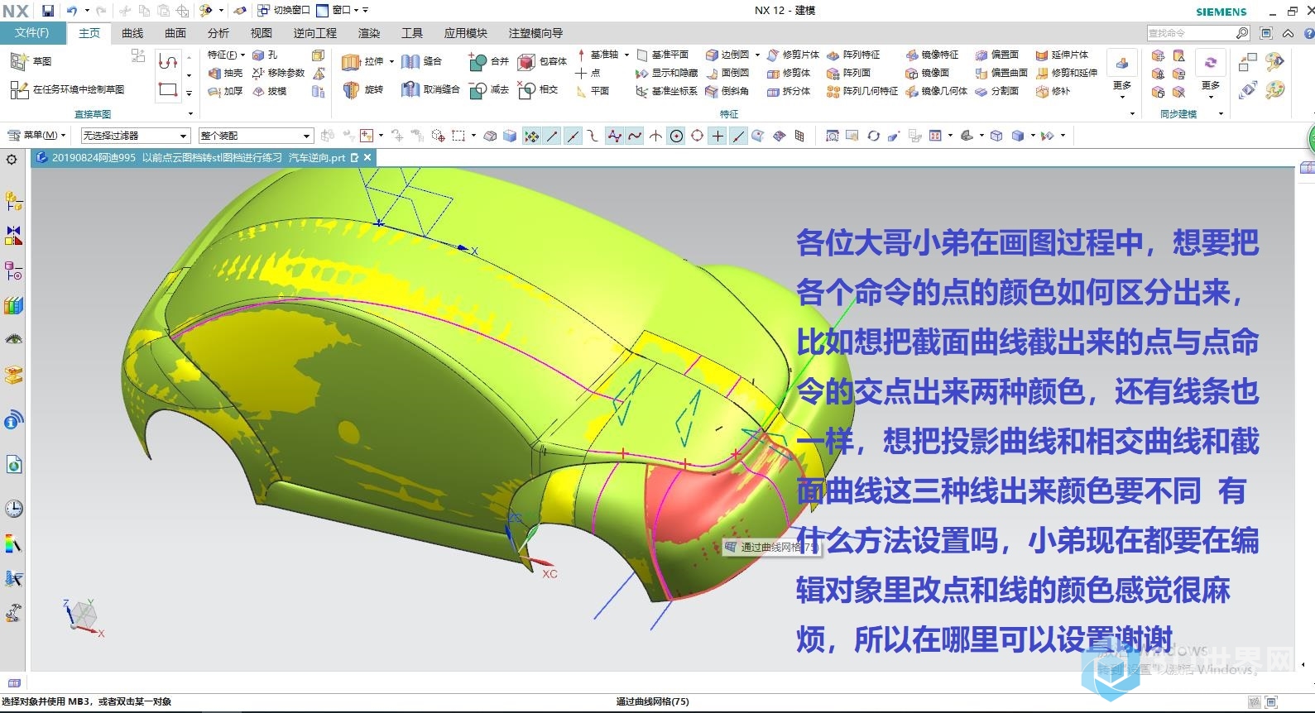Viewport: 1315px width, 713px height.
Task: Switch to the 曲面 ribbon tab
Action: [x=175, y=33]
